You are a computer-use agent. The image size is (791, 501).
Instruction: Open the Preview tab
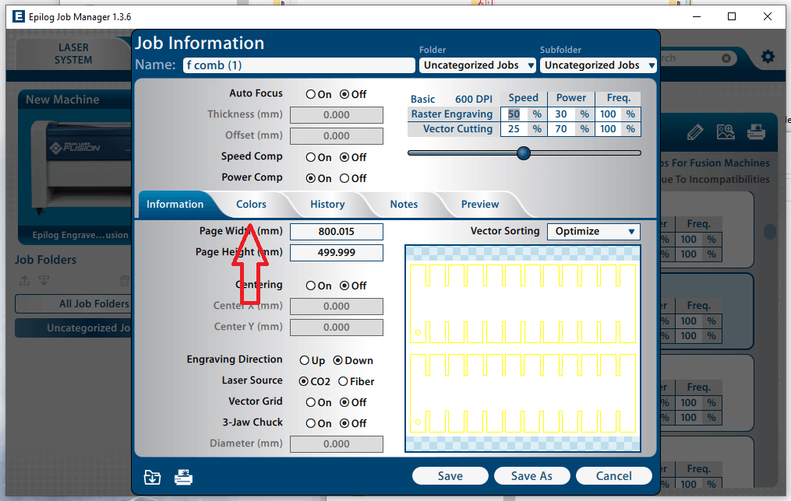[x=480, y=205]
